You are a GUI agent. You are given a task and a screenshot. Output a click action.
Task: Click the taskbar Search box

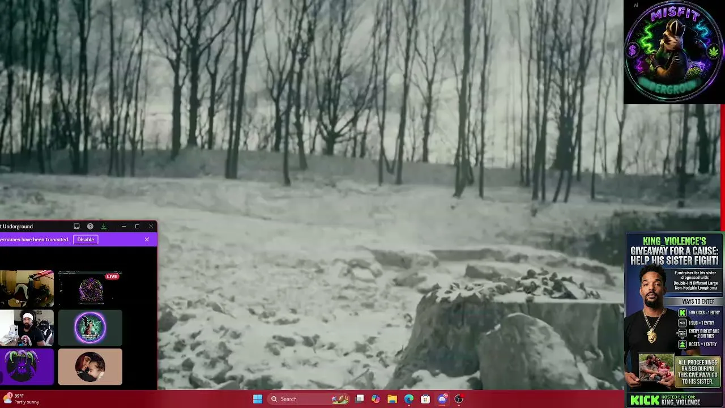point(309,399)
